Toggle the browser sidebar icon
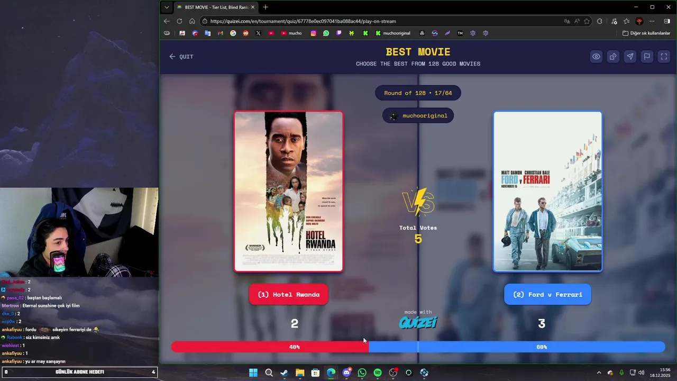The image size is (677, 381). tap(667, 21)
